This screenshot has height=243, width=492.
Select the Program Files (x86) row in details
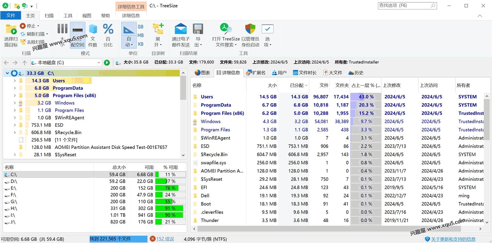(x=338, y=113)
